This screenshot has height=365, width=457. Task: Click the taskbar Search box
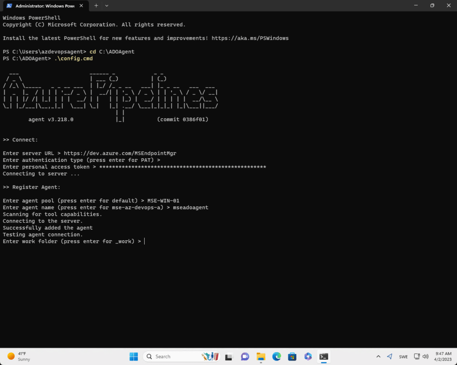click(181, 357)
